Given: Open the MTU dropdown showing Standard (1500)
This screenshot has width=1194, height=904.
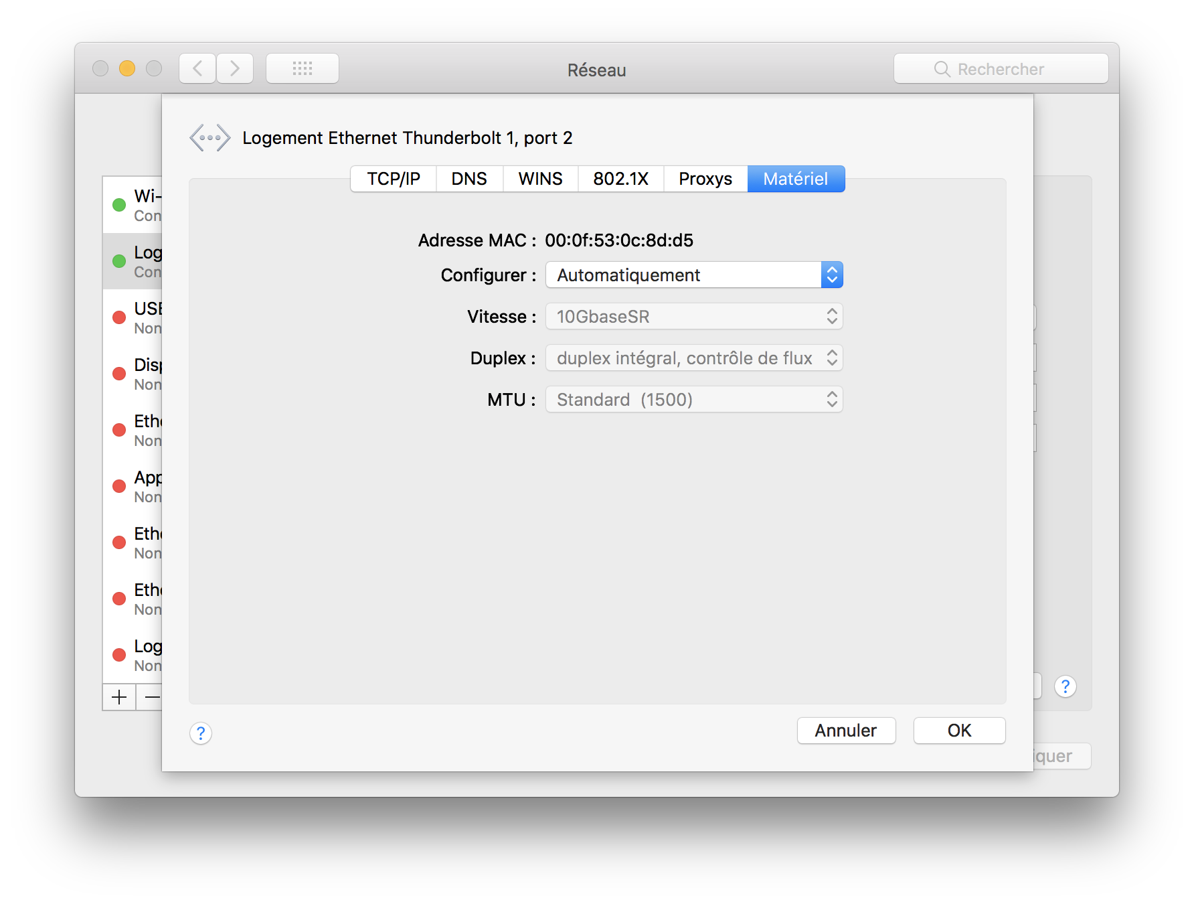Looking at the screenshot, I should [x=694, y=400].
